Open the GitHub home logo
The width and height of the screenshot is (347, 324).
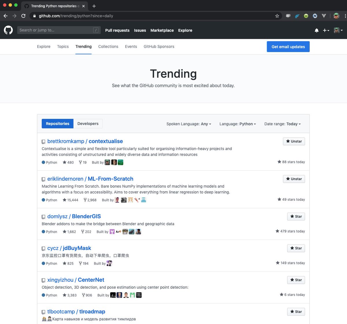pos(8,30)
